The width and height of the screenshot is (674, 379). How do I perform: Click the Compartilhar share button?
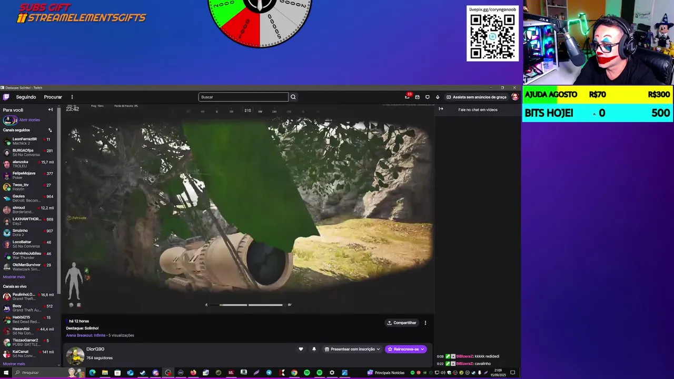click(402, 323)
